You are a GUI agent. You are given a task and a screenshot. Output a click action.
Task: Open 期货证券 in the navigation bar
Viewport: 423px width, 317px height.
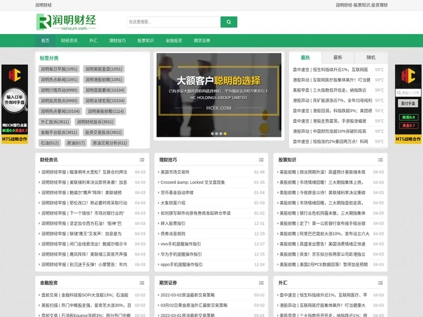(202, 41)
